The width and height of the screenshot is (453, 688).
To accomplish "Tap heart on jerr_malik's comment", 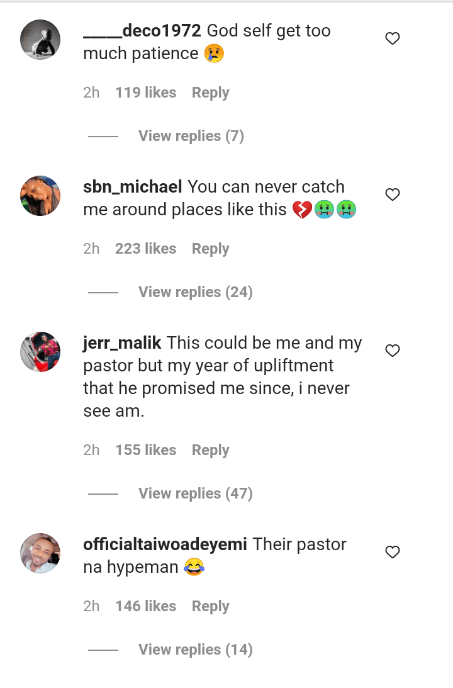I will click(x=393, y=351).
